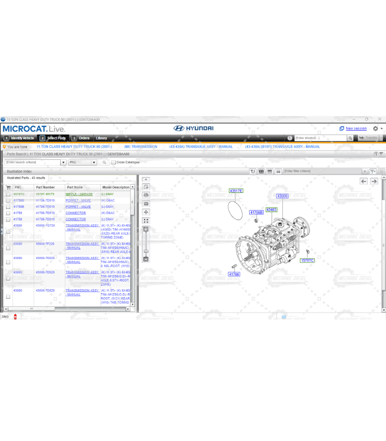Print the illustration using the printer icon
The width and height of the screenshot is (386, 441).
click(x=146, y=195)
